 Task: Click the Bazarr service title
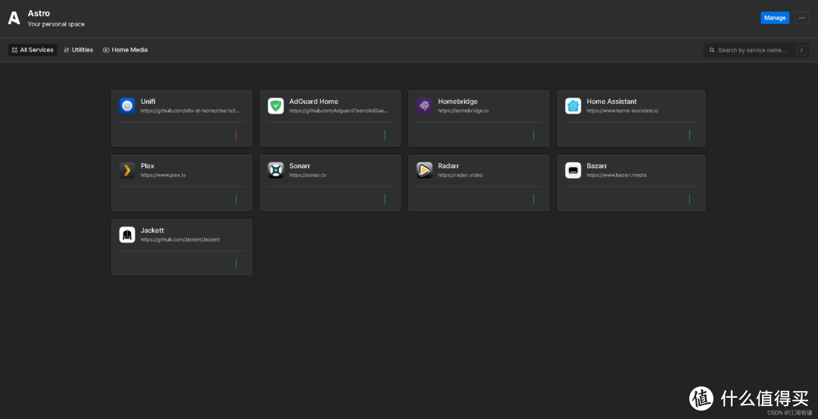(x=597, y=166)
